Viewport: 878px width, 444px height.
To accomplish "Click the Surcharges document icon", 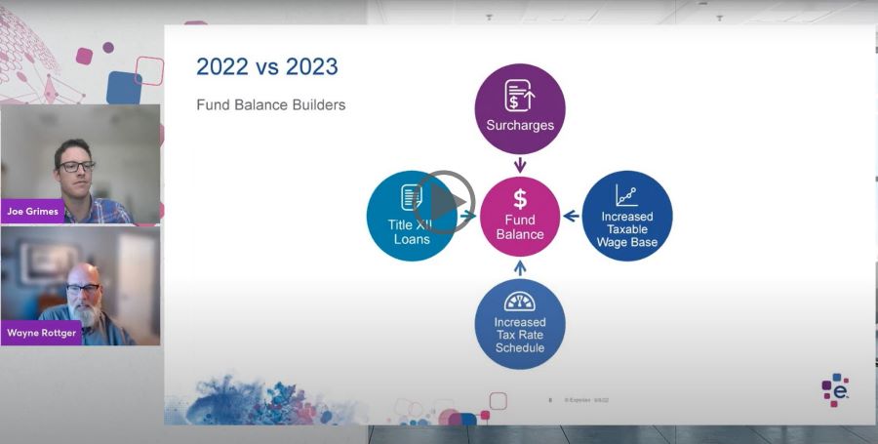I will [x=520, y=97].
